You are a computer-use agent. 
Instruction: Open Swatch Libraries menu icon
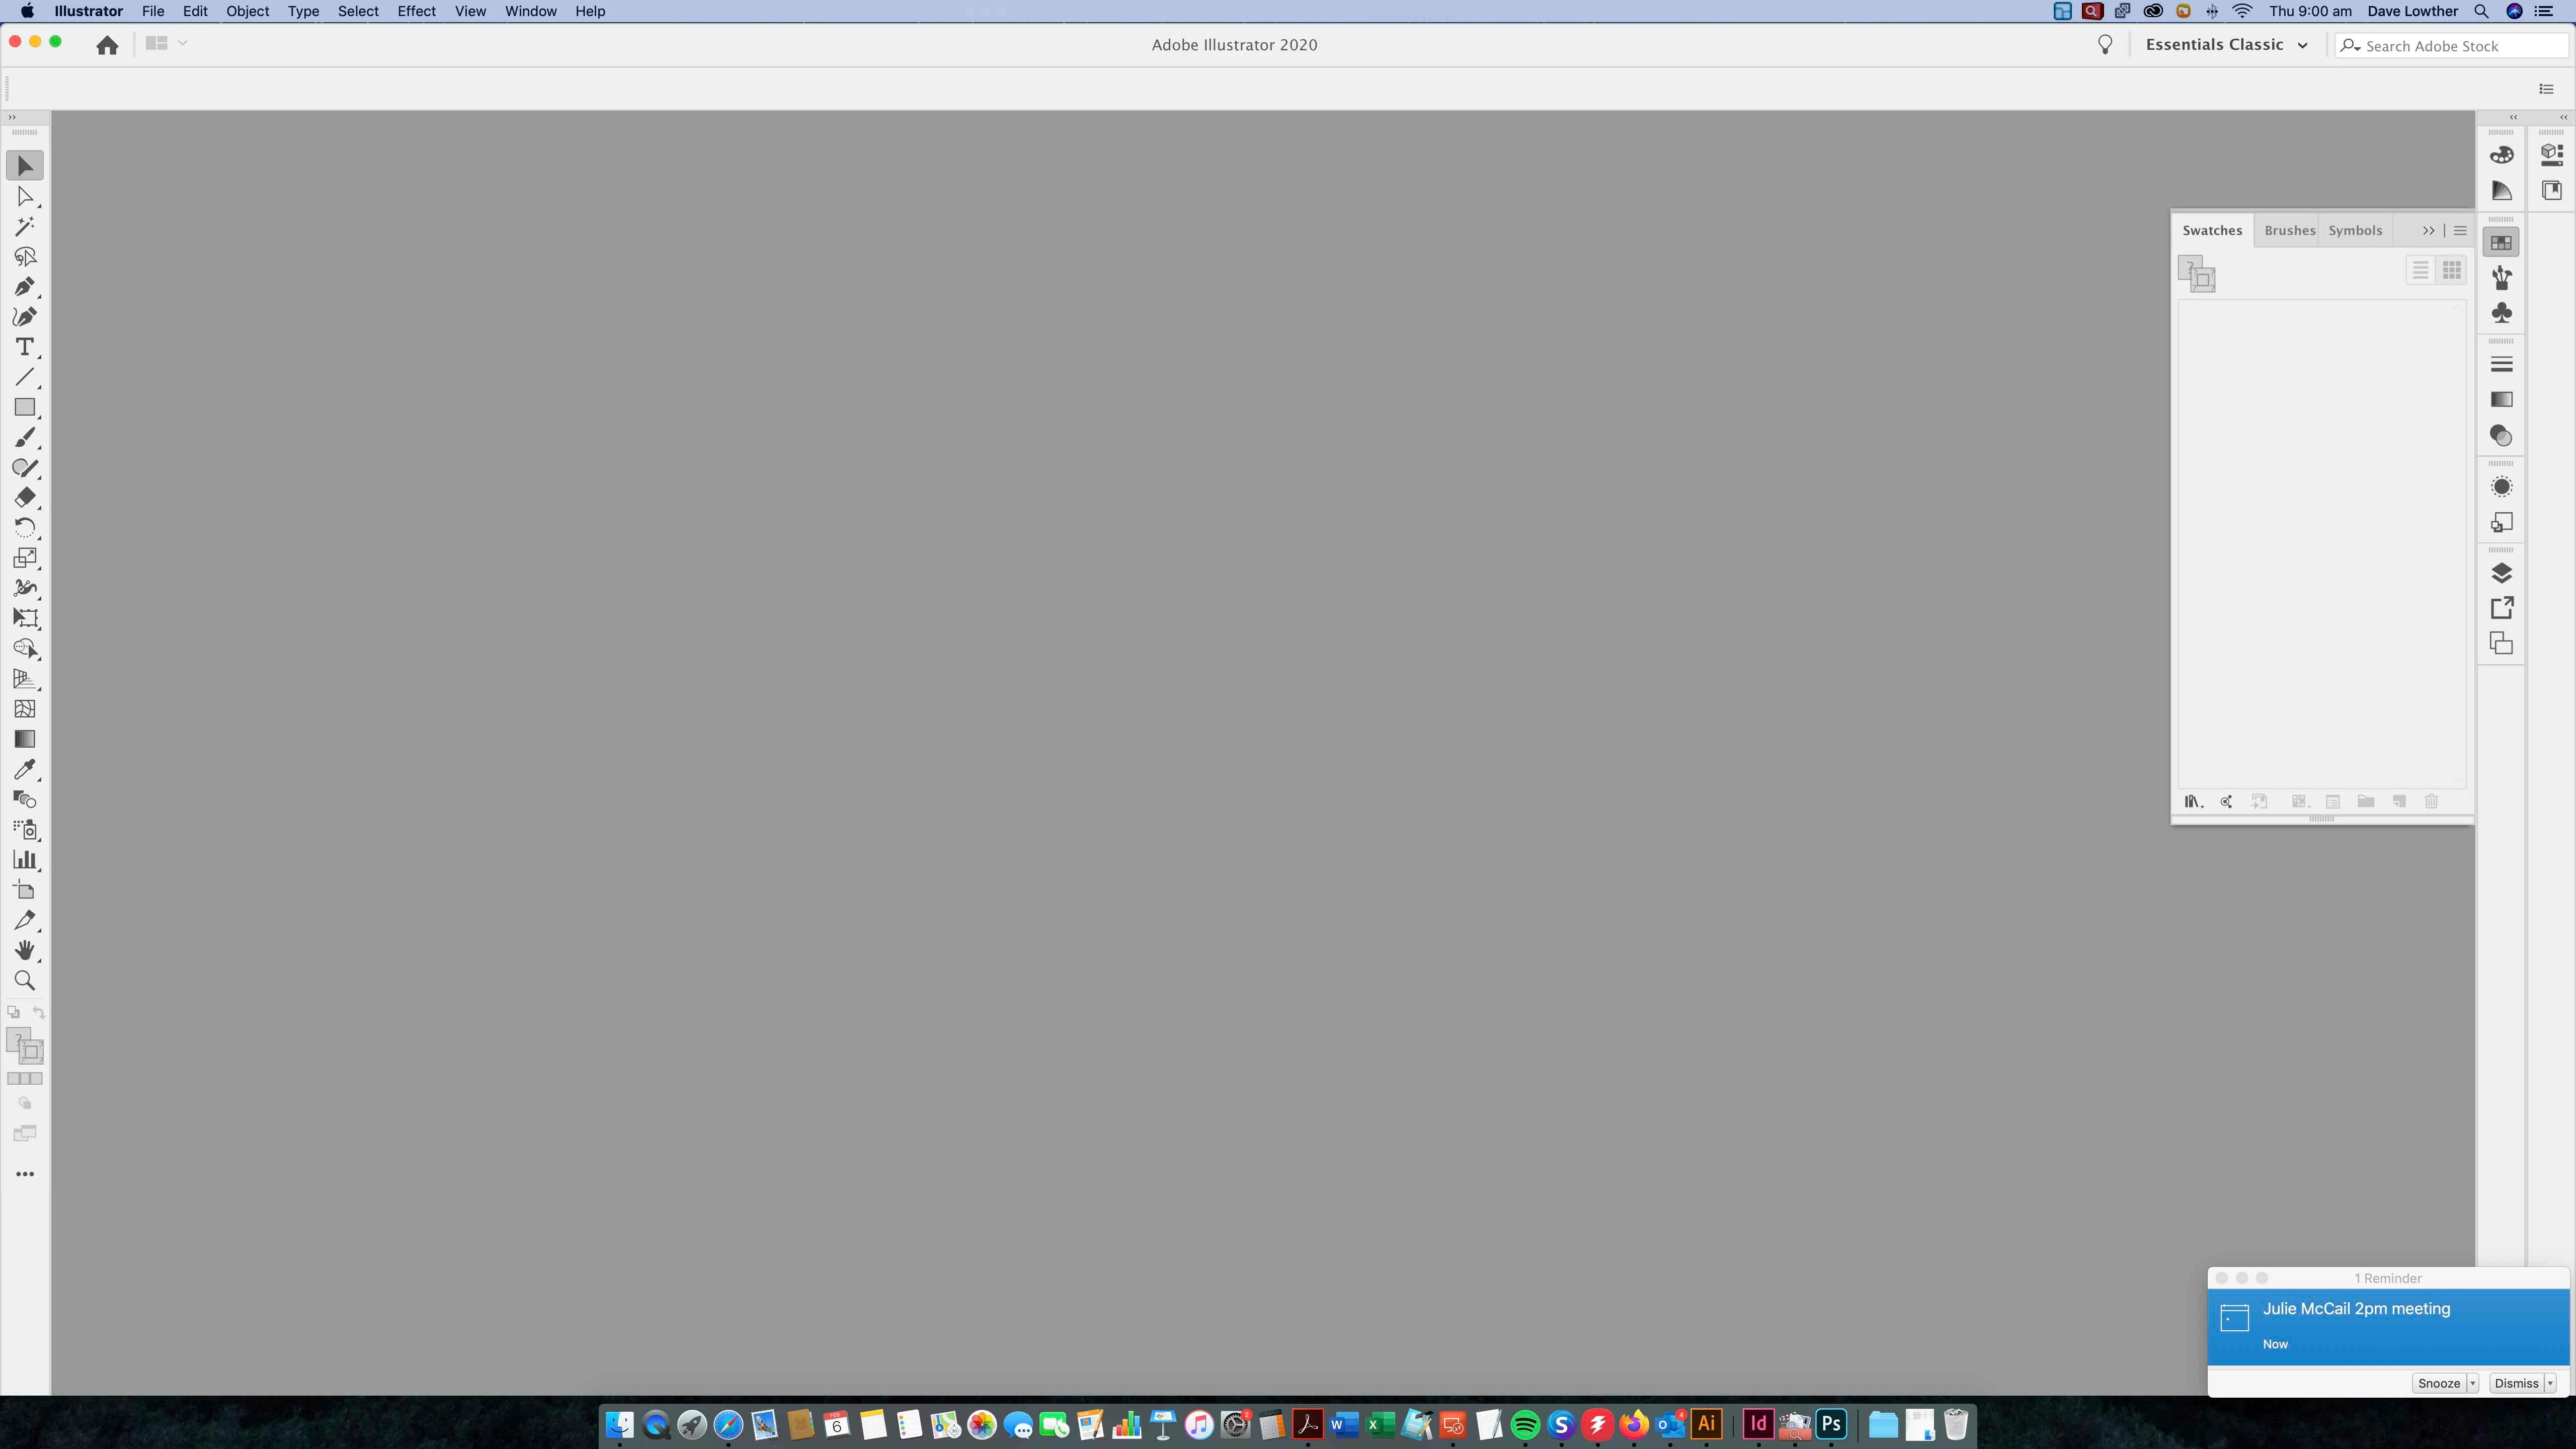pos(2193,802)
